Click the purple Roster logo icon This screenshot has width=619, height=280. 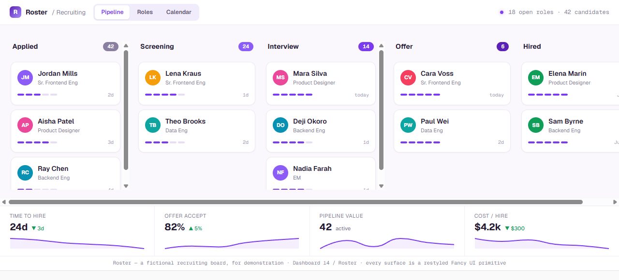click(x=15, y=12)
